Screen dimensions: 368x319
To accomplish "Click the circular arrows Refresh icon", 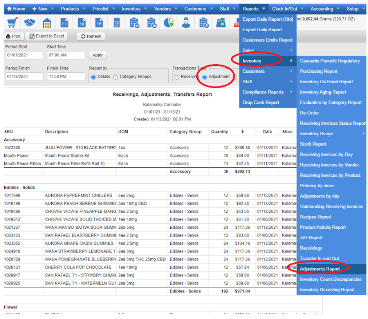I will pos(83,36).
